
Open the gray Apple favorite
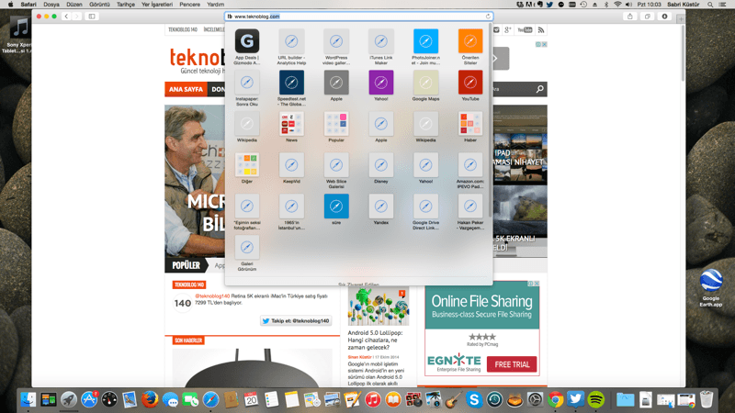pos(336,83)
